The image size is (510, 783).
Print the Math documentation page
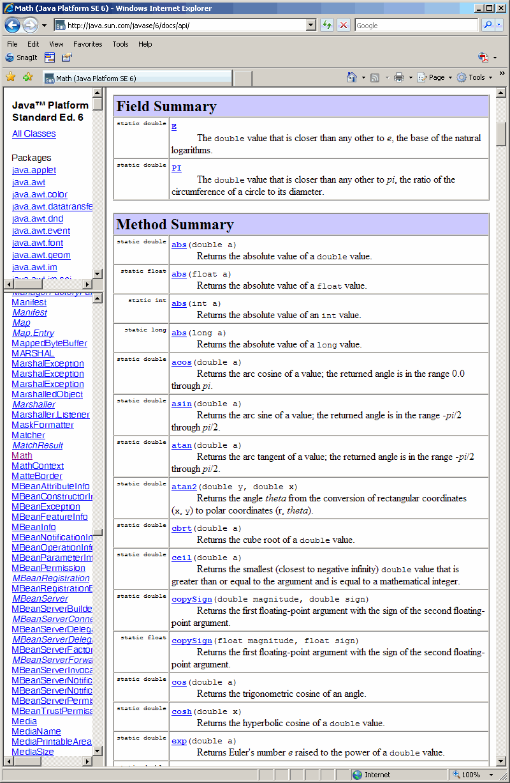click(398, 77)
